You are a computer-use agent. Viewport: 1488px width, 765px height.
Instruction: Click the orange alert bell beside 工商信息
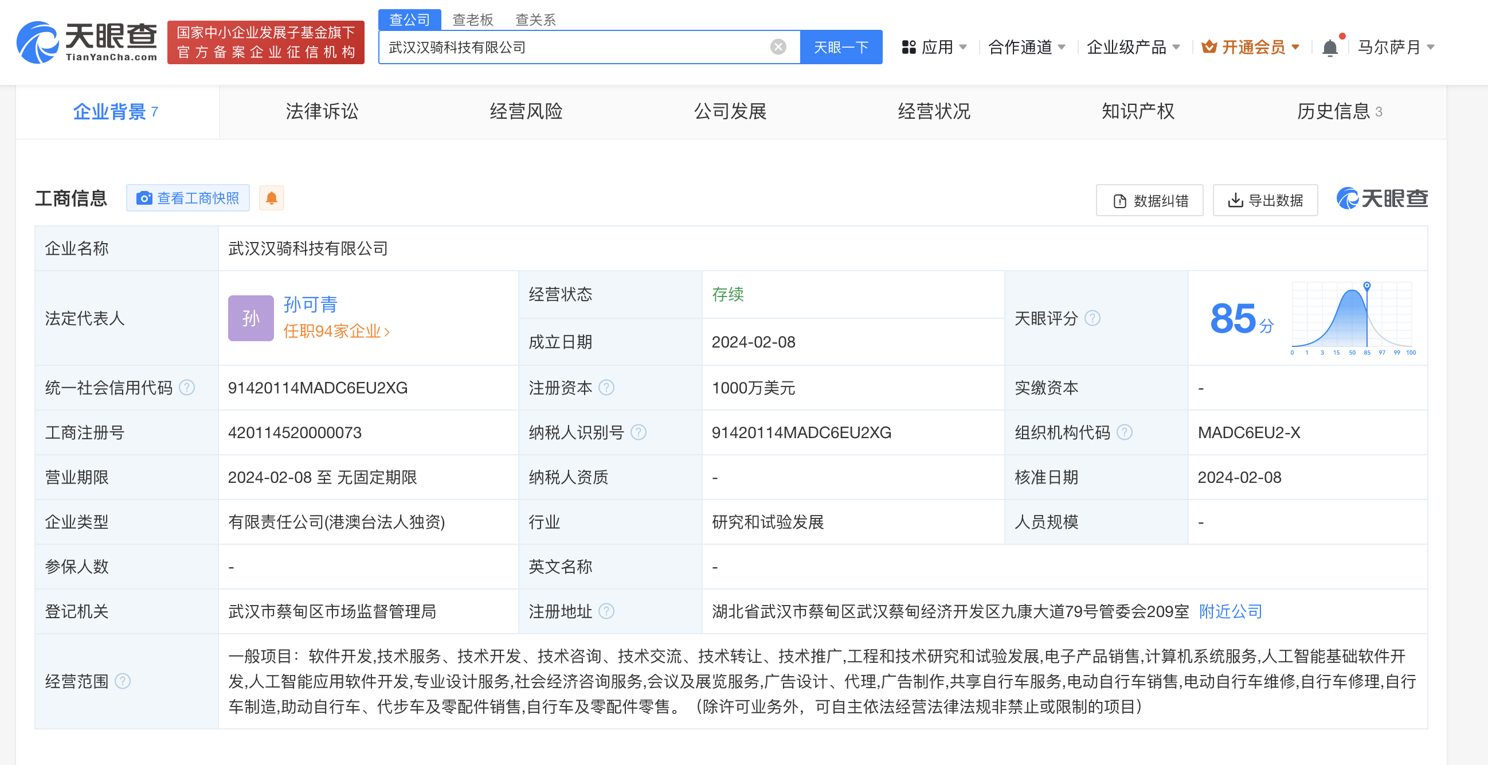pos(272,198)
